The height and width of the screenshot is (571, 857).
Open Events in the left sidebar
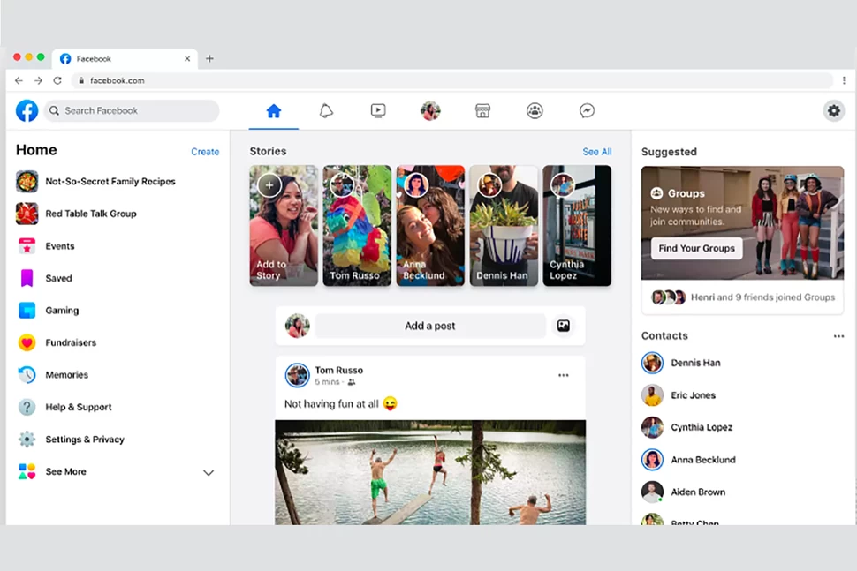[60, 246]
